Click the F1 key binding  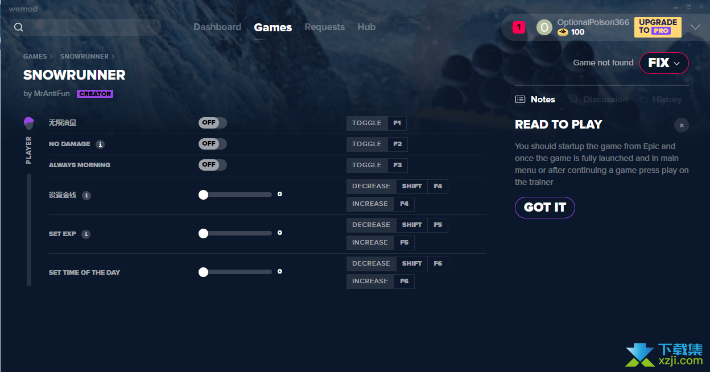(x=397, y=123)
